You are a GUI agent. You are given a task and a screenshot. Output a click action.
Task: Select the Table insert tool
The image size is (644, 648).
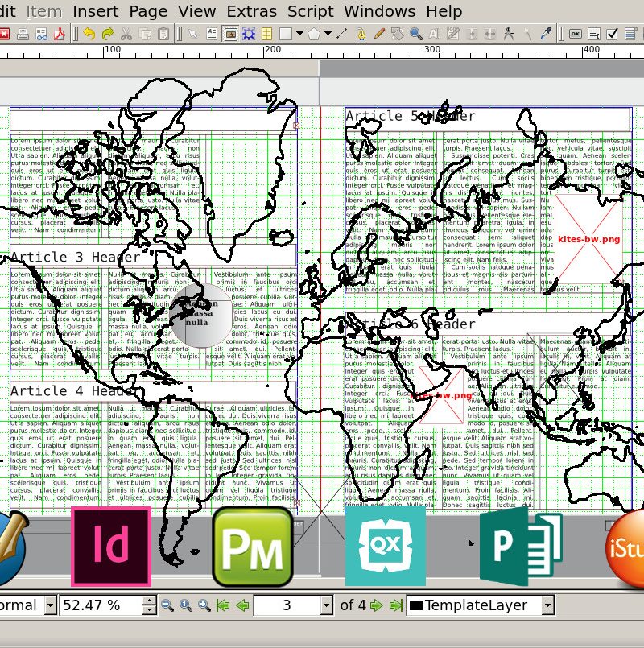[x=267, y=34]
